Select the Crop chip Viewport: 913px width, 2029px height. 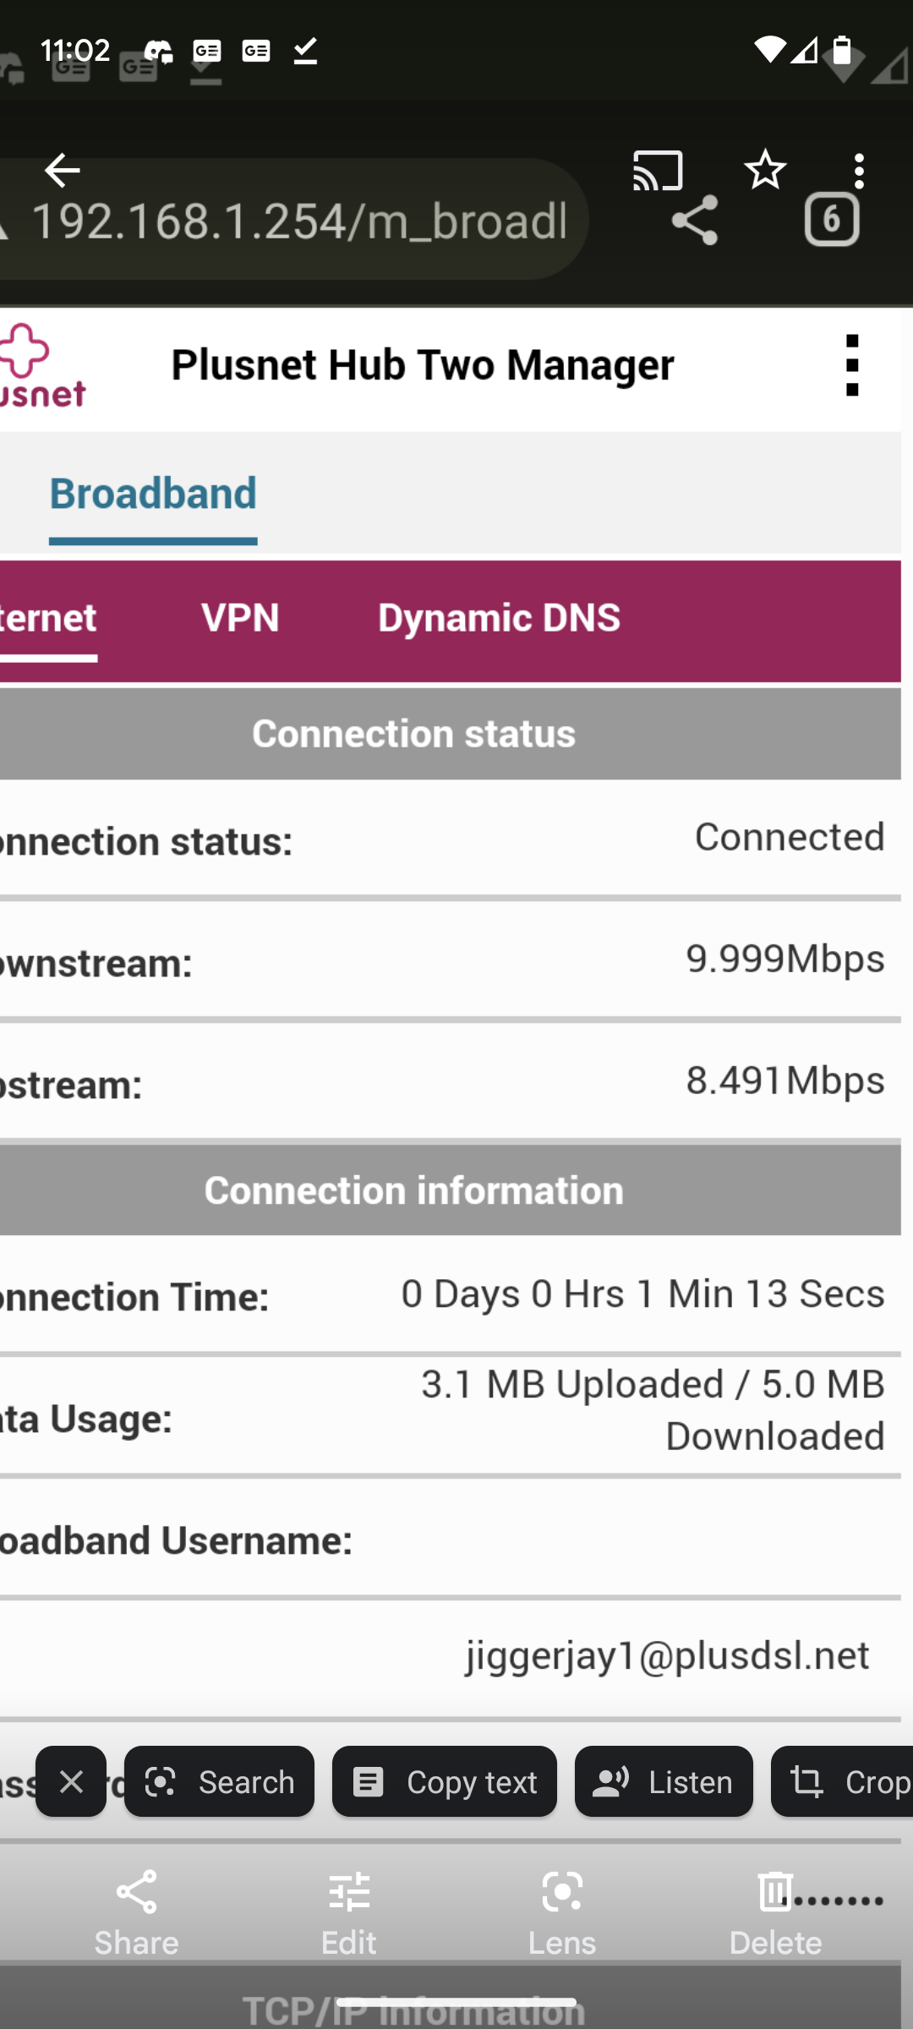pos(845,1781)
